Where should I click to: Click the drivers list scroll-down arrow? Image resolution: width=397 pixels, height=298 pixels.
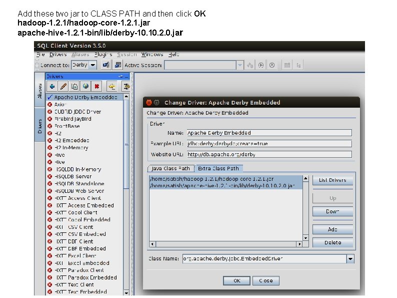(126, 292)
